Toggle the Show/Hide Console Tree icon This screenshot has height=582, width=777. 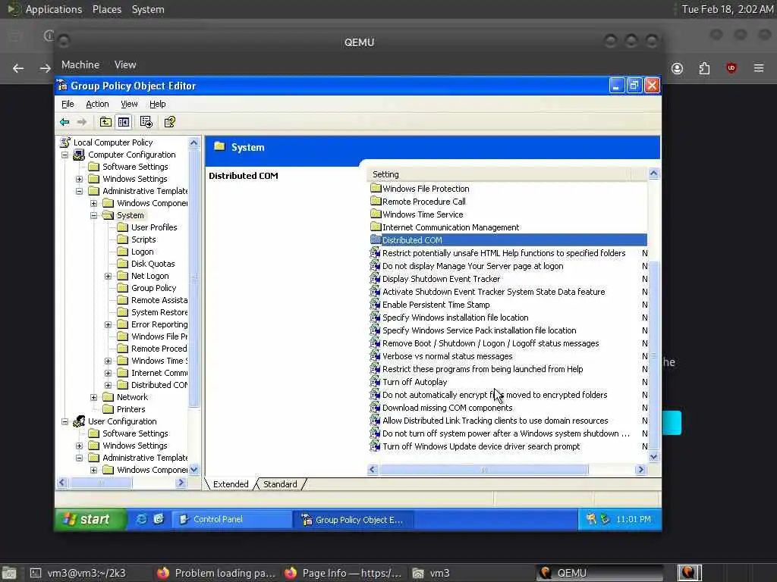124,122
